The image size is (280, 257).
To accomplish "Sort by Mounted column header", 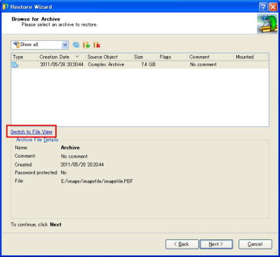I will coord(245,57).
